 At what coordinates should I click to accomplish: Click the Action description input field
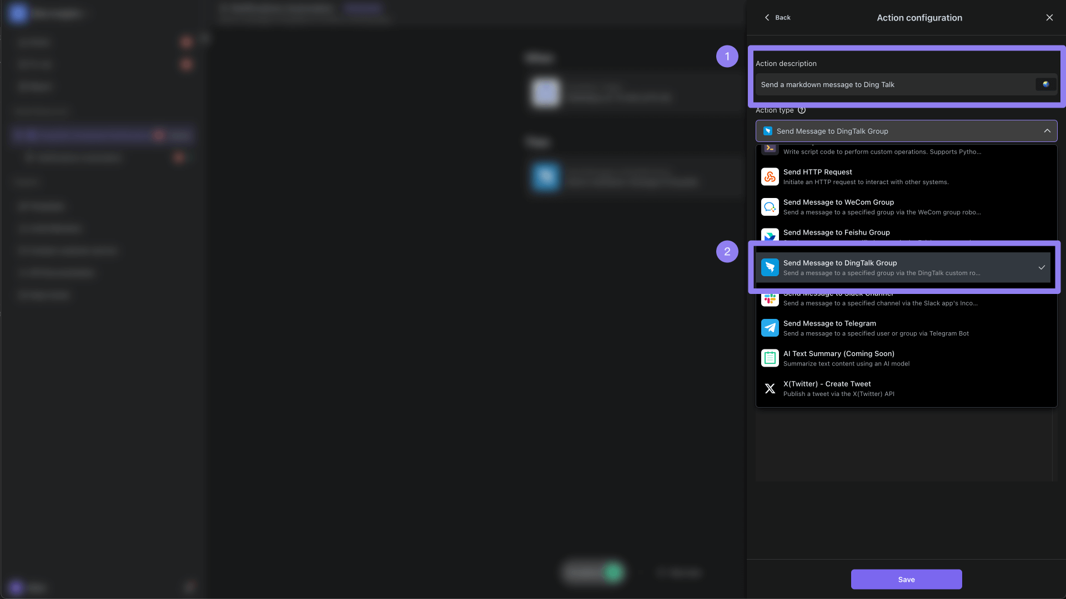[907, 84]
